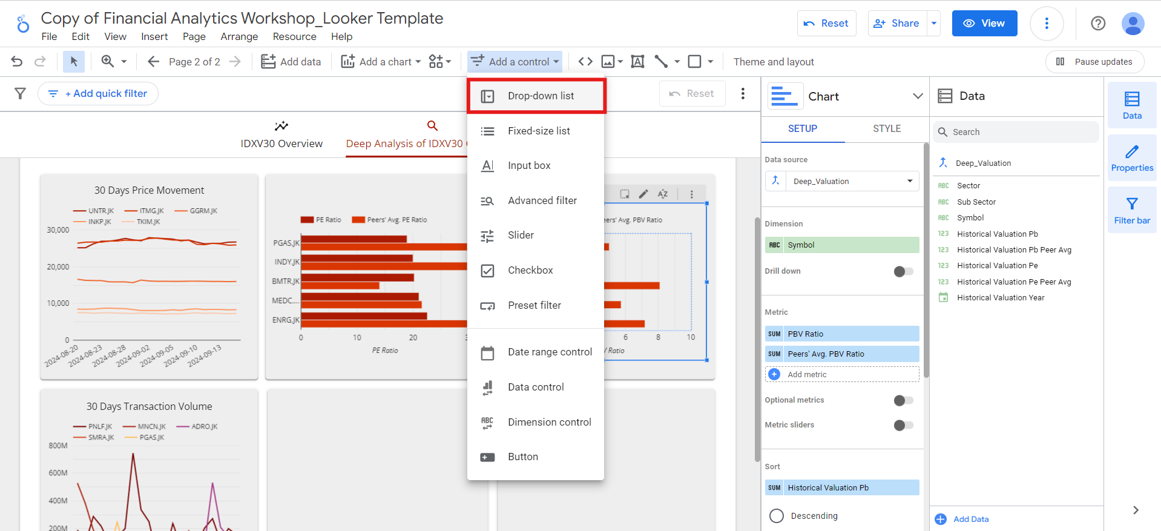This screenshot has width=1161, height=531.
Task: Click the blue View button
Action: [x=984, y=24]
